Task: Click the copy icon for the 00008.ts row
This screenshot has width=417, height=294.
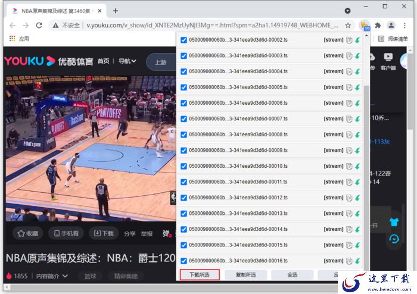Action: 349,135
